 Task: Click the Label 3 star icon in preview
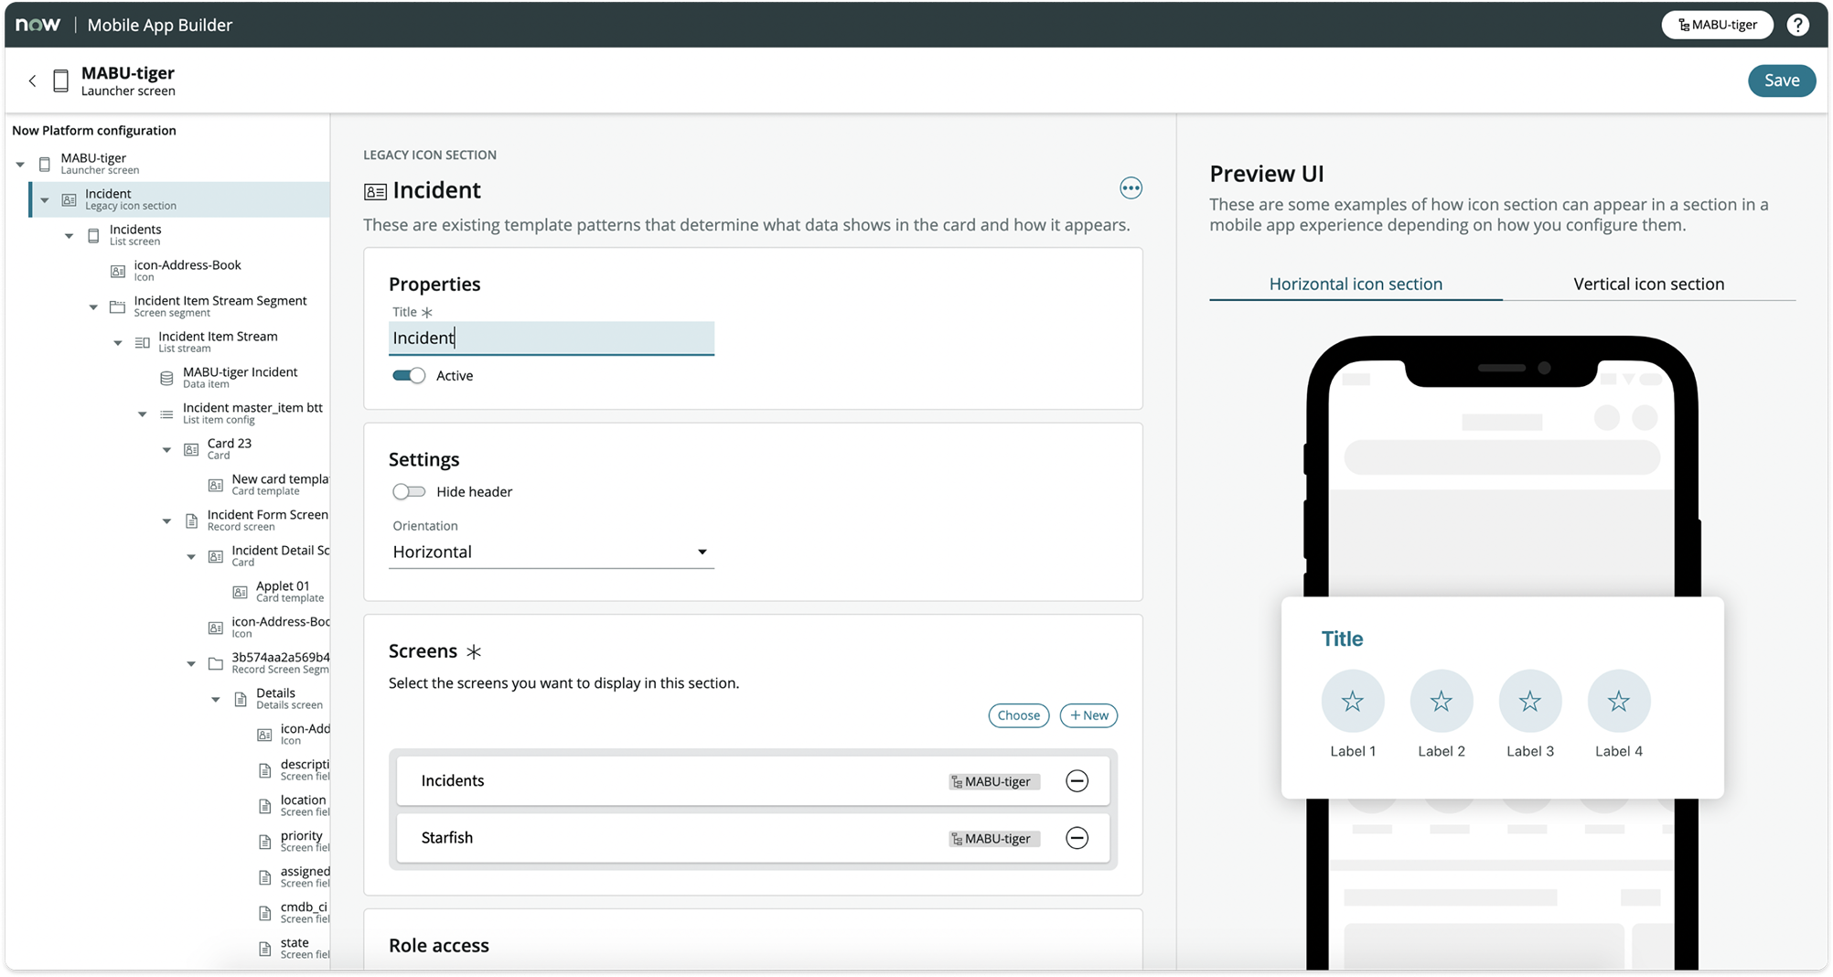tap(1529, 702)
